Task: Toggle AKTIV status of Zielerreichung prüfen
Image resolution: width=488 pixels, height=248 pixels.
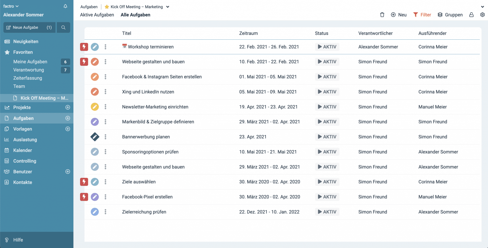Action: (x=327, y=212)
